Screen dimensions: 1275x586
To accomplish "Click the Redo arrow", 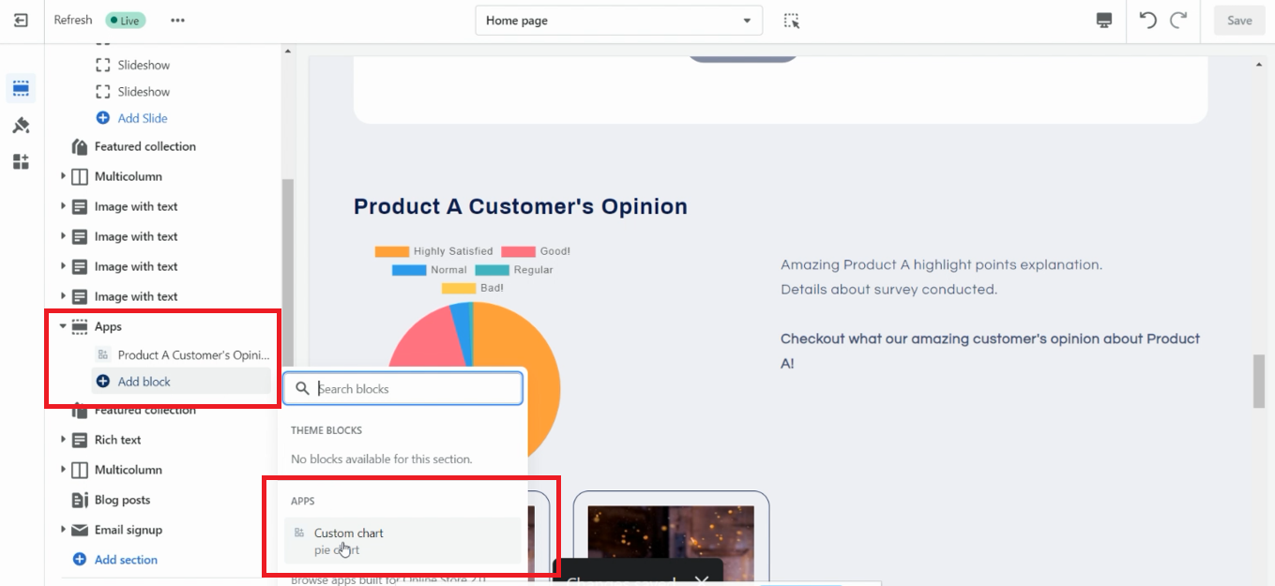I will 1178,21.
